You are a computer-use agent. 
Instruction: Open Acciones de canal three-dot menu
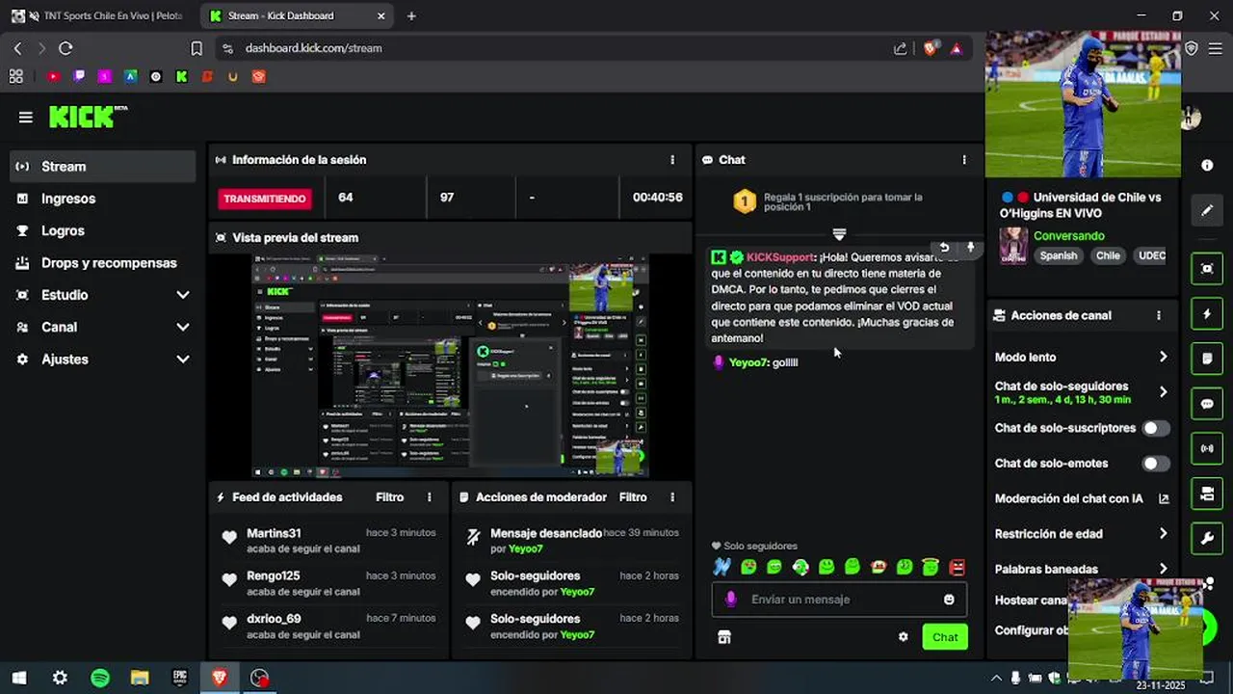(1159, 315)
